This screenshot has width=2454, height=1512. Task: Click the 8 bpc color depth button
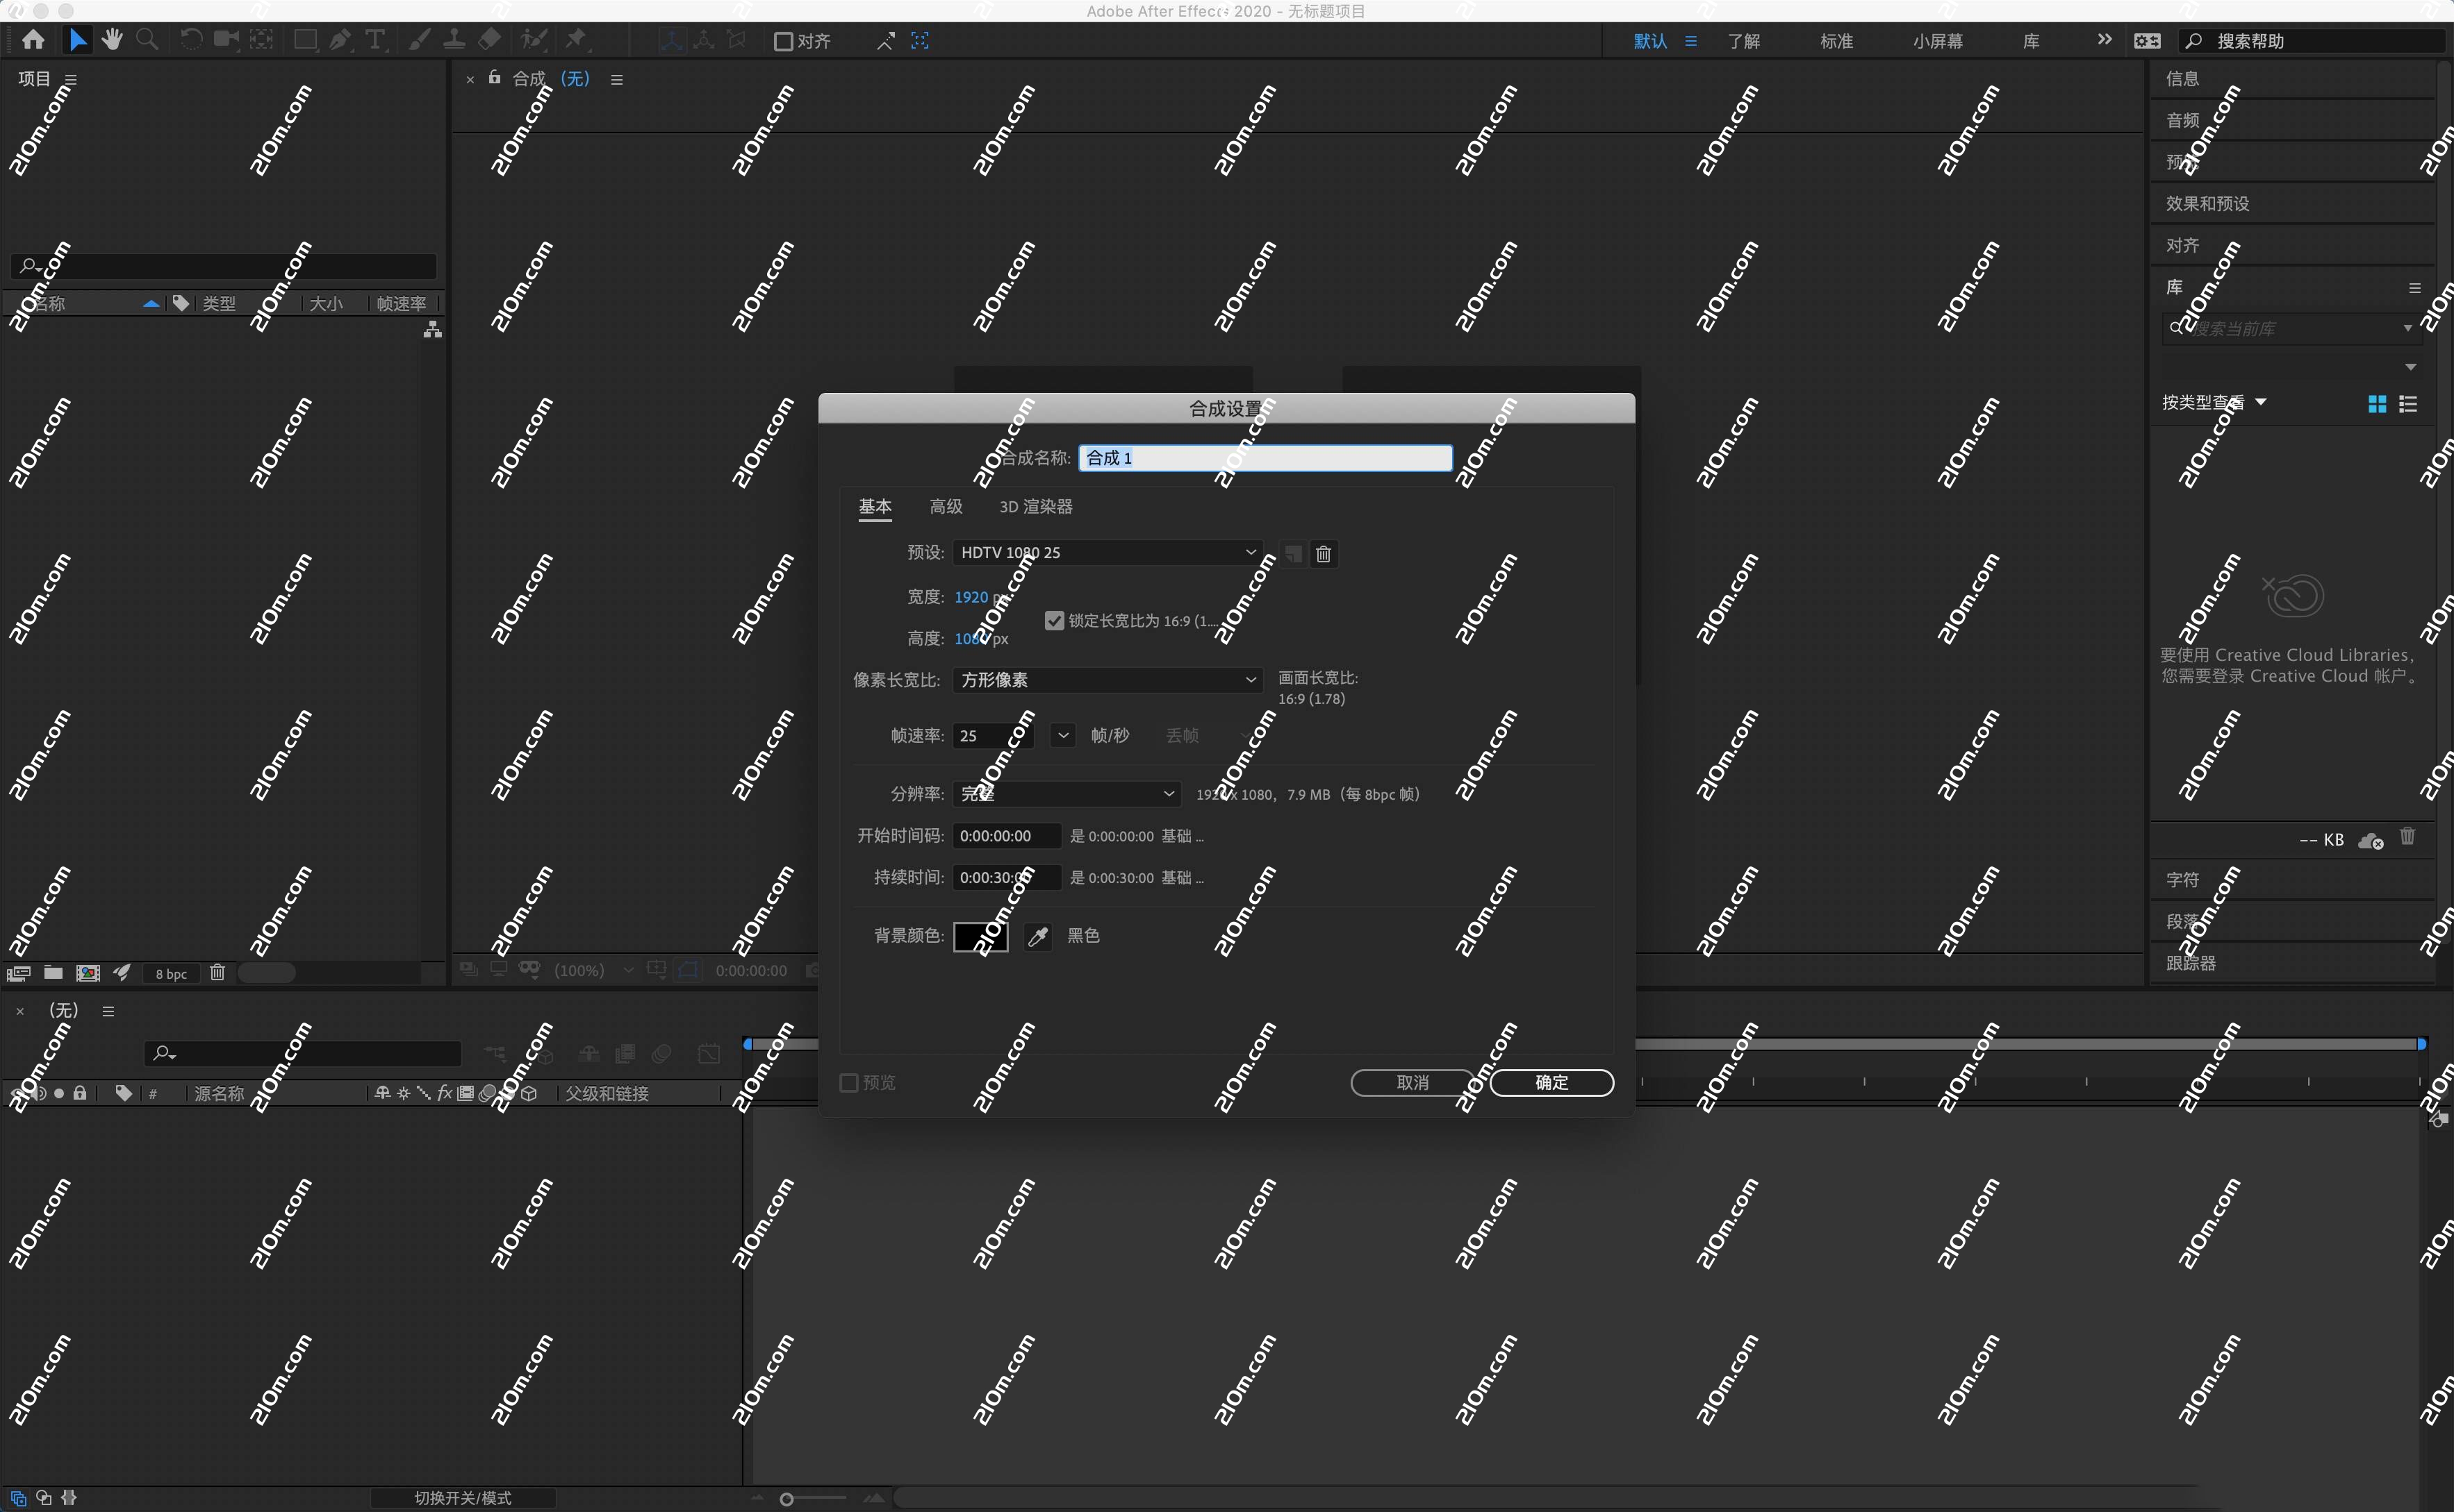coord(171,974)
